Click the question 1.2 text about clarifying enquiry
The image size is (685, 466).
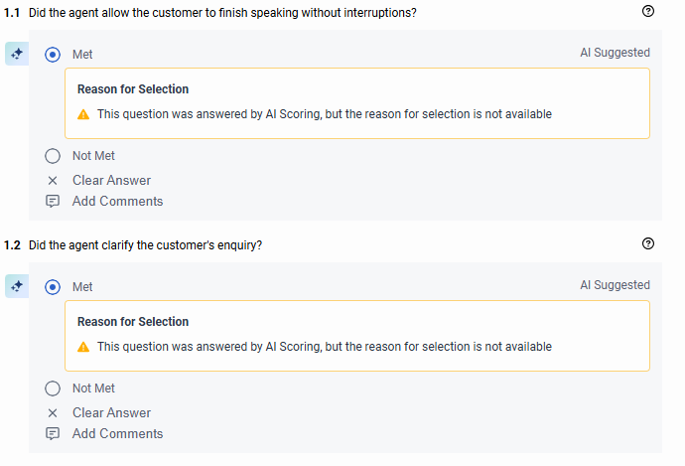click(145, 244)
